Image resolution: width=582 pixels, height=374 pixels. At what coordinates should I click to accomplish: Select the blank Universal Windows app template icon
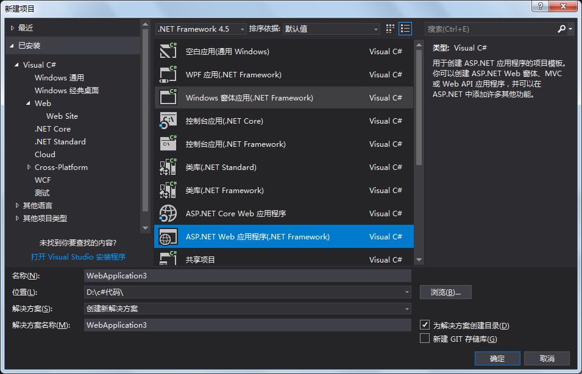coord(168,51)
